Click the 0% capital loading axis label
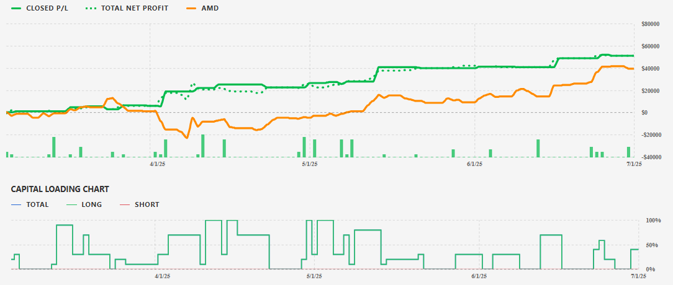Screen dimensions: 673x285 point(651,269)
